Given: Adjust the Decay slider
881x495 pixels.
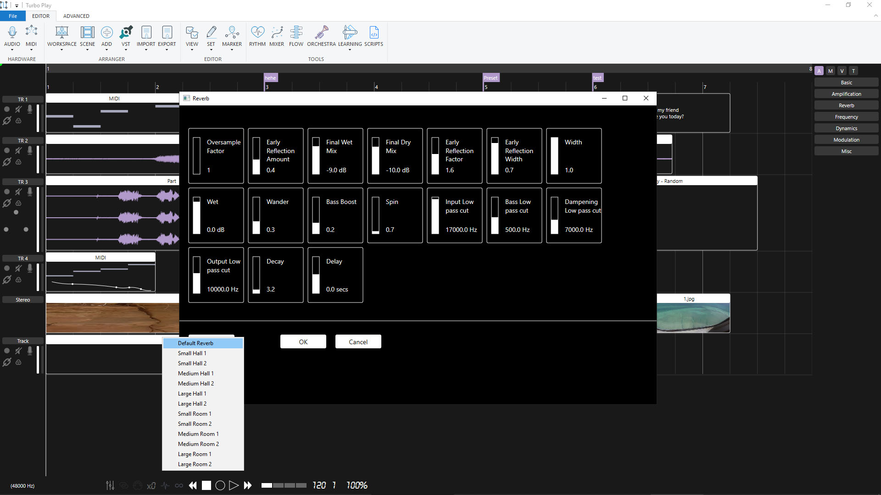Looking at the screenshot, I should click(x=256, y=275).
